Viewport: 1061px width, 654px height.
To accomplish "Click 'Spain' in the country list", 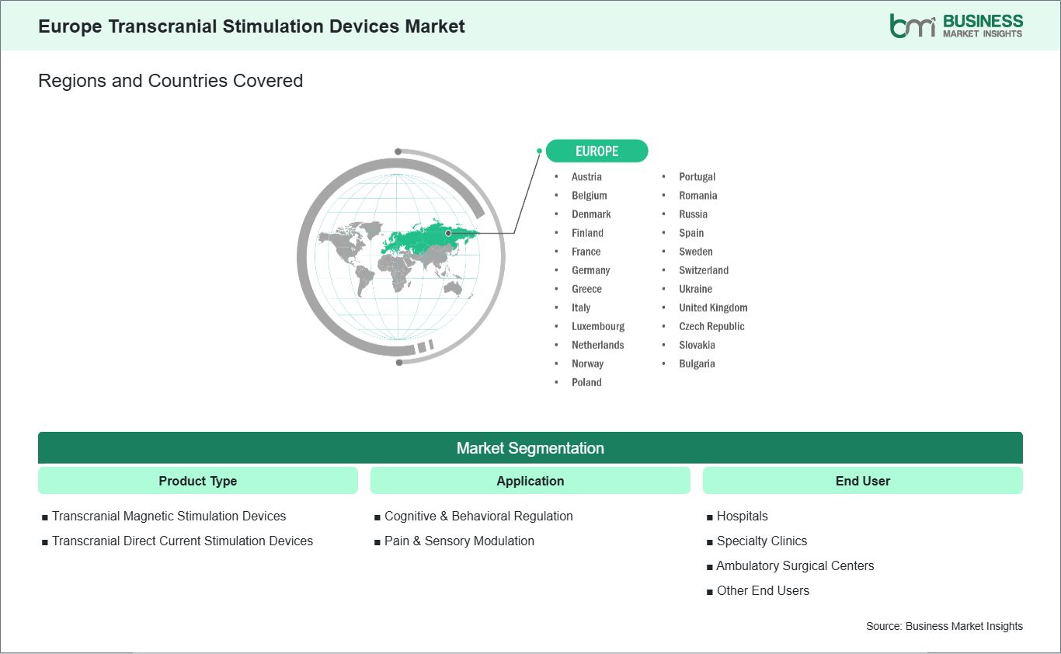I will [x=691, y=233].
